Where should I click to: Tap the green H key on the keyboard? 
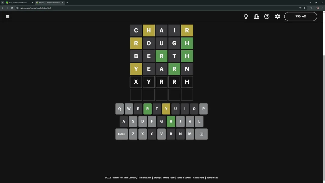(171, 121)
